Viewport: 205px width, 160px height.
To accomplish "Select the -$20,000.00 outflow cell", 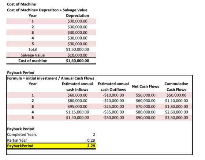I will click(x=113, y=101).
